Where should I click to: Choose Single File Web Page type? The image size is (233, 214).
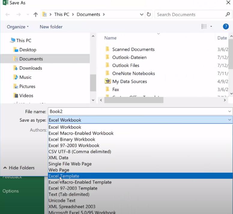140,164
